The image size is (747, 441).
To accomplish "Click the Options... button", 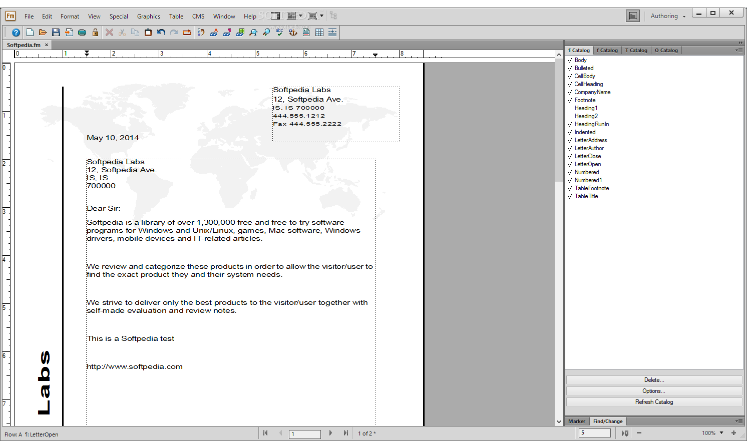I will [654, 391].
